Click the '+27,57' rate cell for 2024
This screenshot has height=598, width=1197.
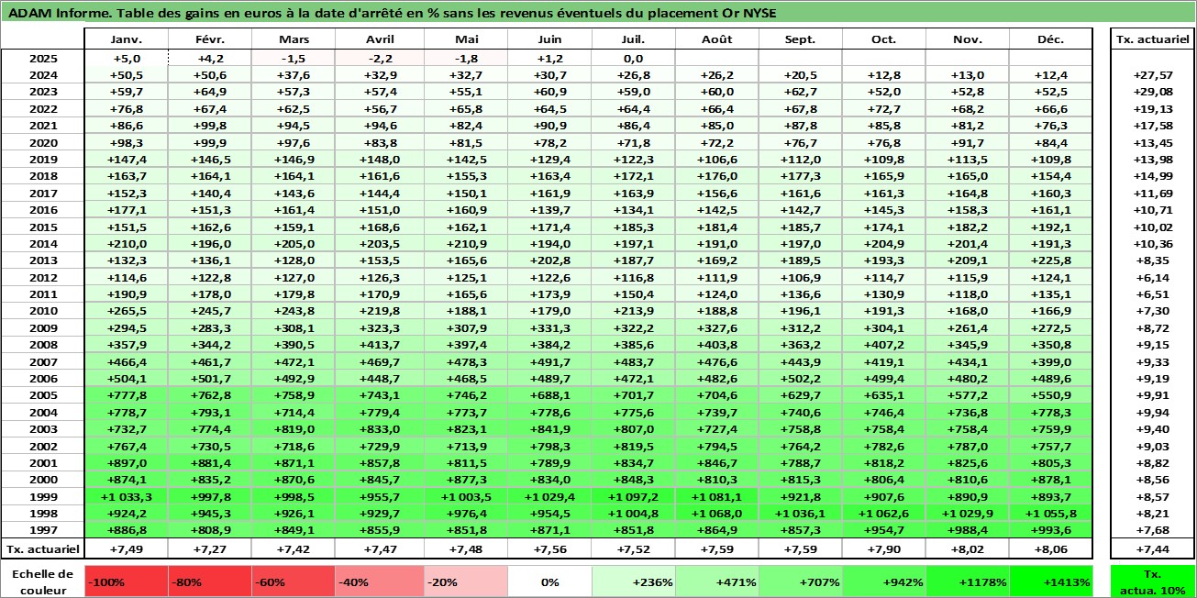[x=1152, y=75]
